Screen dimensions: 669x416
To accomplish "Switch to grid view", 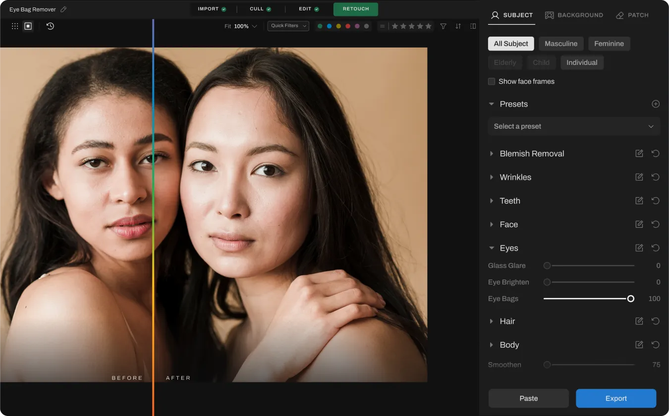I will tap(15, 26).
